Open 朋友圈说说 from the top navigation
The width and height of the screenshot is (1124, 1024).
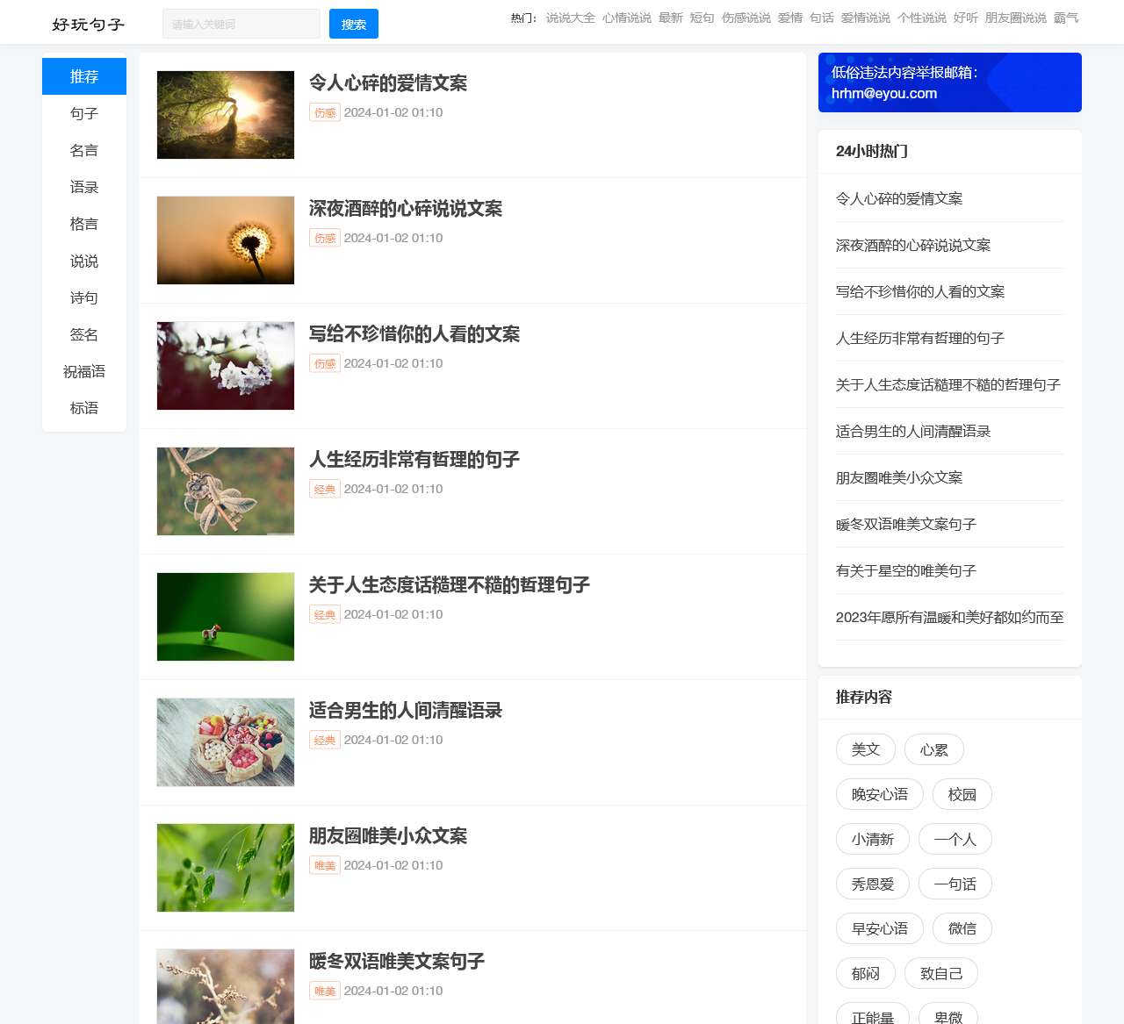(x=1015, y=18)
